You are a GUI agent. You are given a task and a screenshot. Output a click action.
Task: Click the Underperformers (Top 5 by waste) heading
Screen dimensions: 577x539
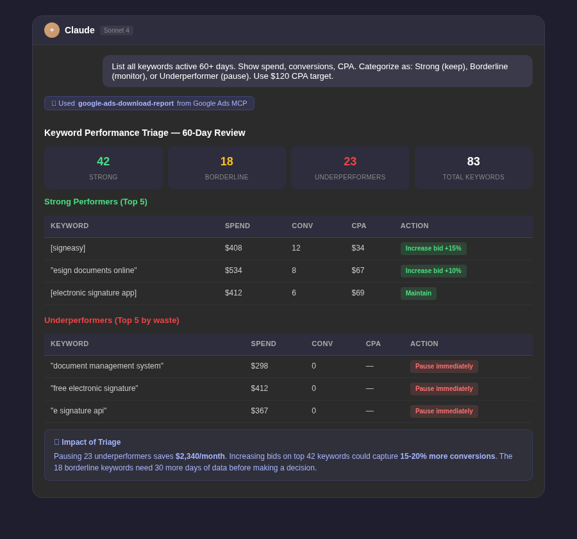(112, 320)
